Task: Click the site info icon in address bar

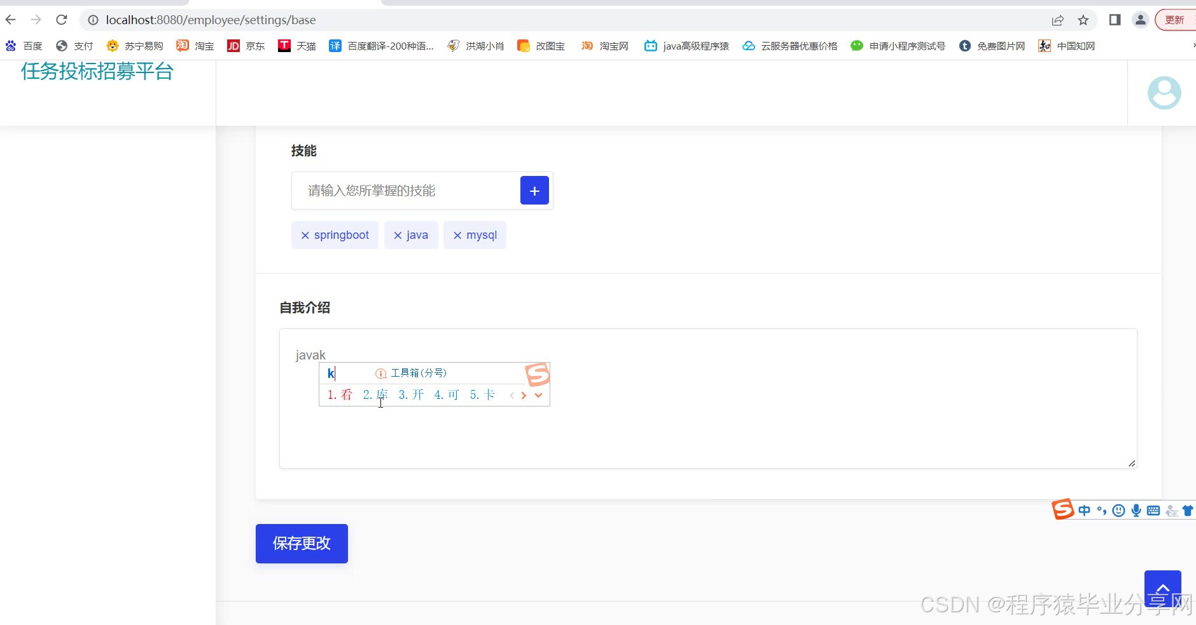Action: 93,20
